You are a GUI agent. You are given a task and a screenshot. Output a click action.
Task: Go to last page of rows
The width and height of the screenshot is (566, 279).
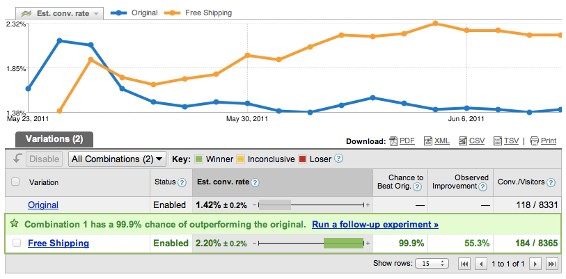(551, 264)
